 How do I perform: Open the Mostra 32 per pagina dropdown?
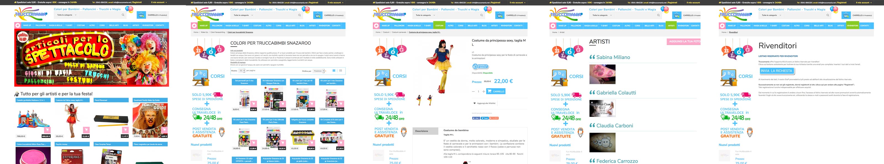tap(242, 71)
